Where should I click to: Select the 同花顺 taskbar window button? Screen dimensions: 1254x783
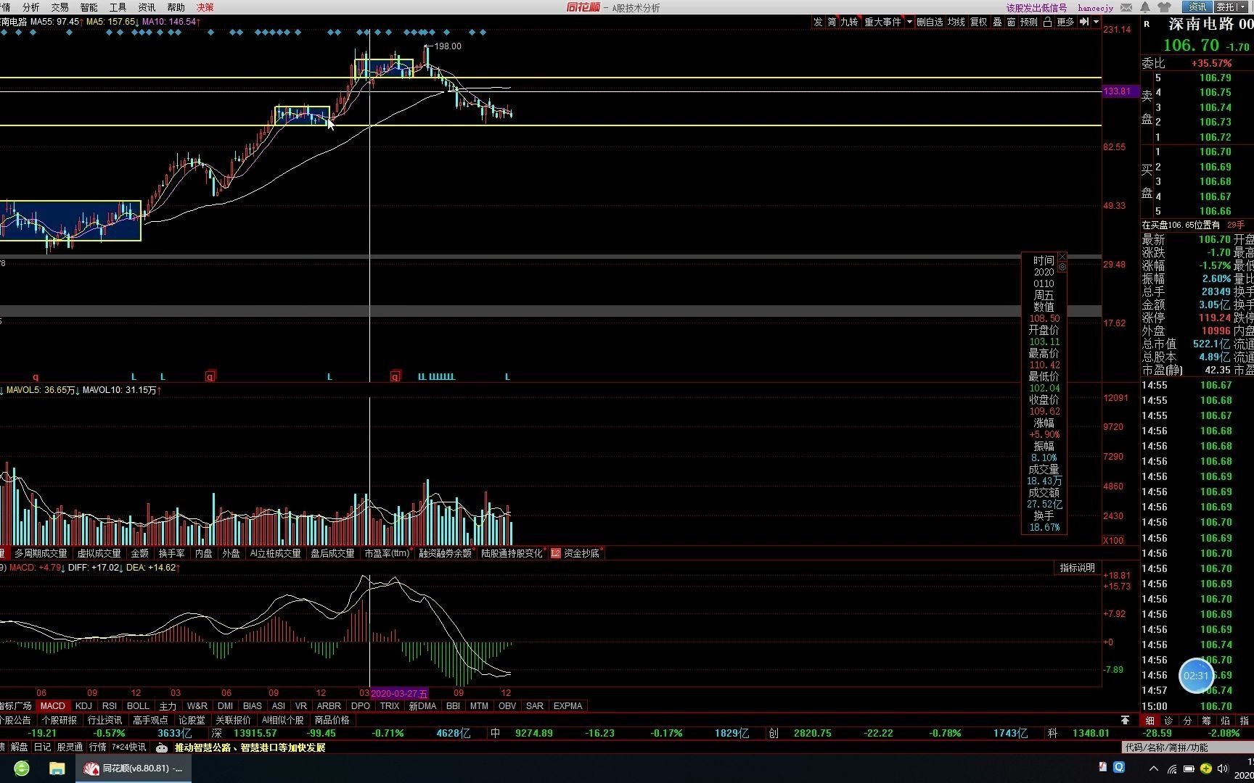(x=134, y=768)
